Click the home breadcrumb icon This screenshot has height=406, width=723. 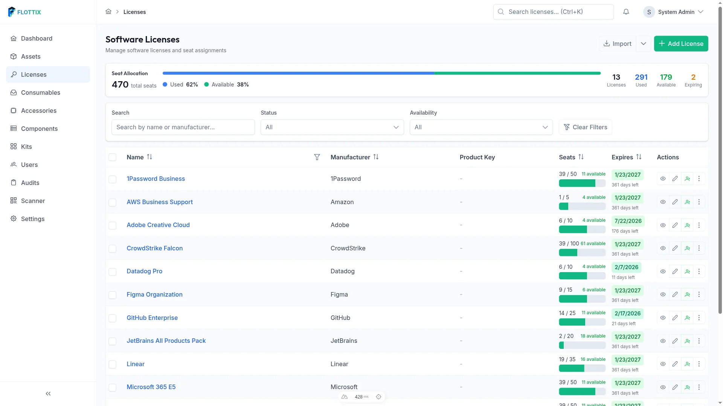point(108,12)
